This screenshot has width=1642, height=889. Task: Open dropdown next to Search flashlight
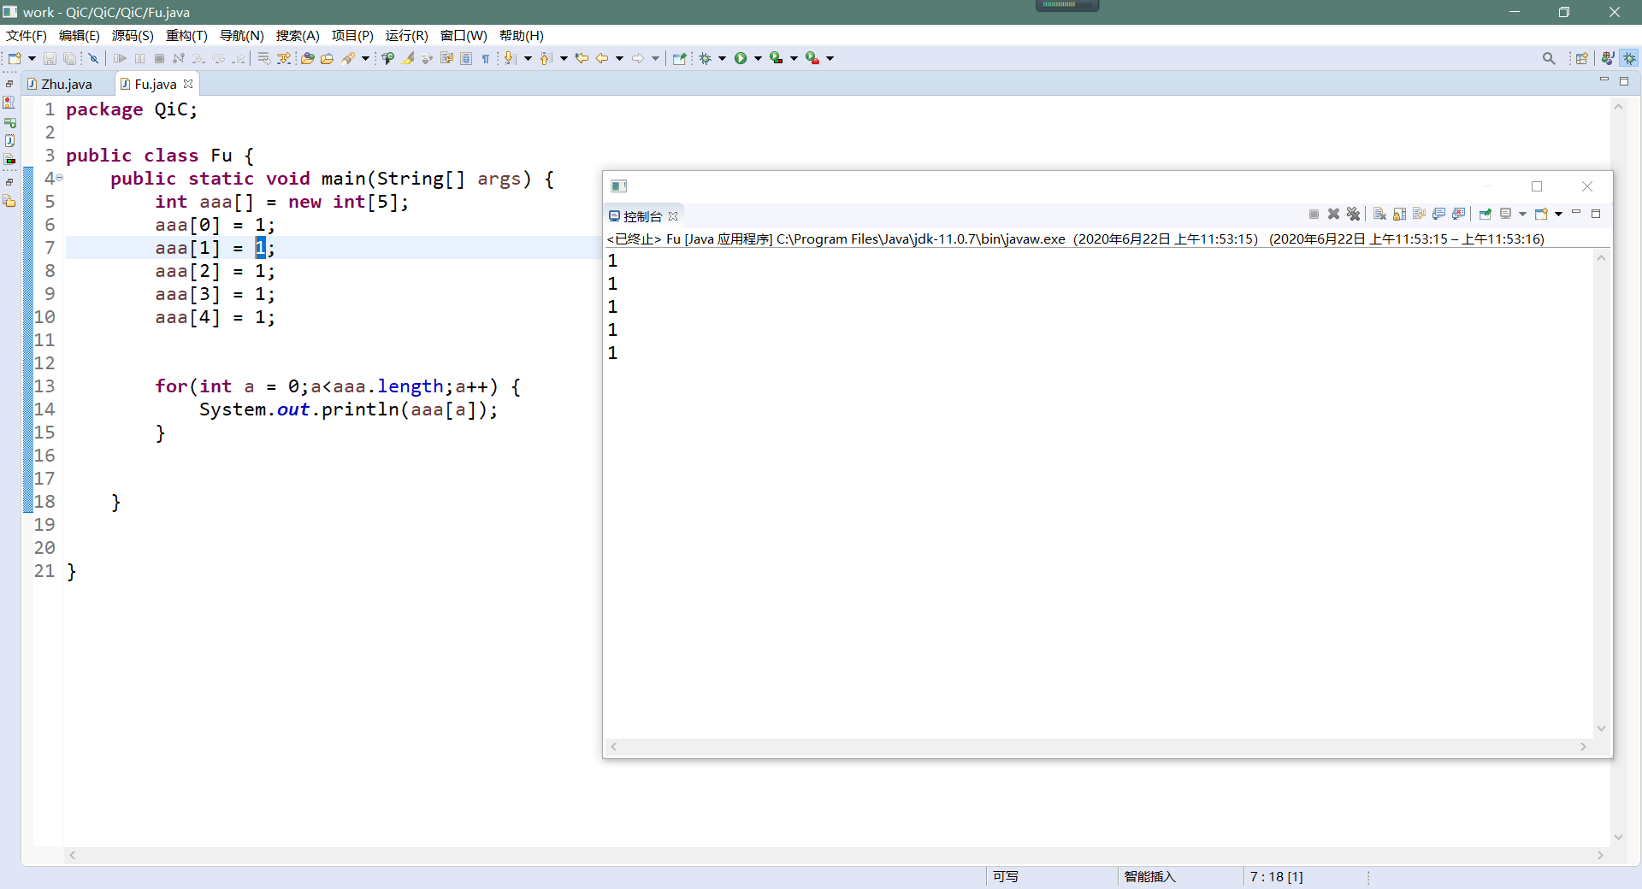[365, 58]
